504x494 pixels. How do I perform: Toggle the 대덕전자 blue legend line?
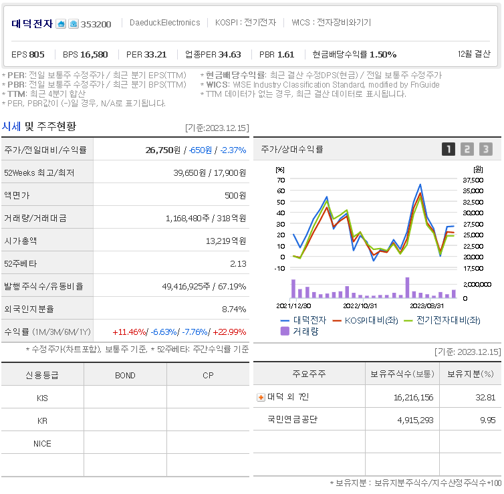pyautogui.click(x=303, y=320)
